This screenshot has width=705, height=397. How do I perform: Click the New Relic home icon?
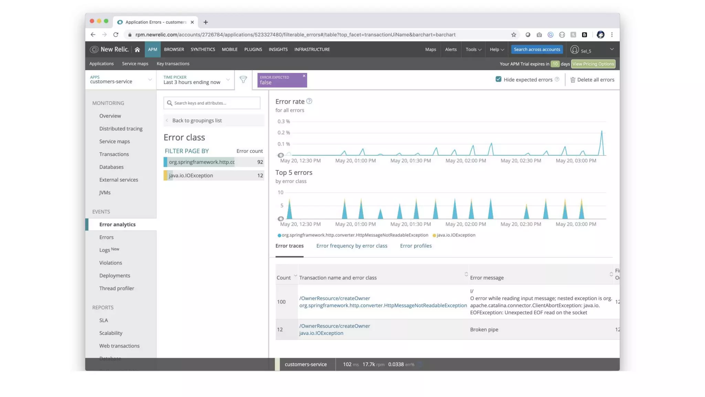pyautogui.click(x=137, y=50)
